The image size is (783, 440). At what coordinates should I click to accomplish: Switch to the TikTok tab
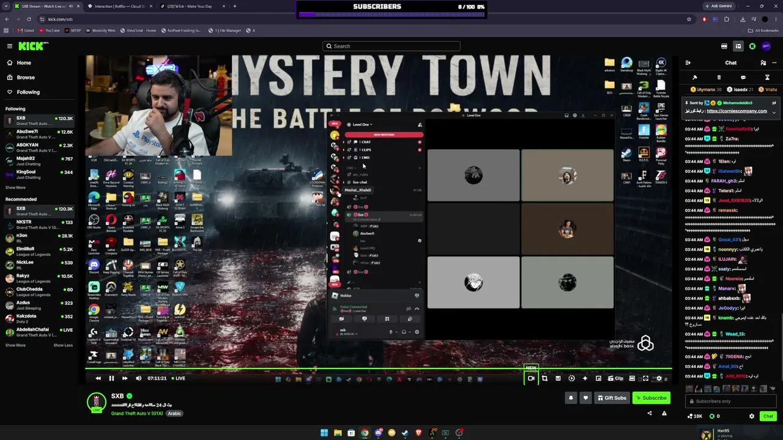pyautogui.click(x=193, y=6)
